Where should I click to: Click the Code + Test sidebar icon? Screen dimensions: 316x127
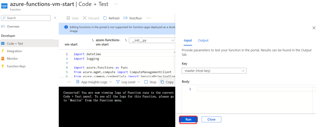click(3, 44)
